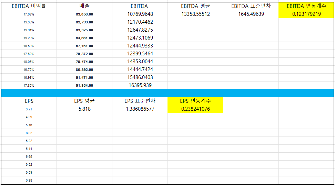Click the yellow EPS 변동계수 header cell
This screenshot has height=185, width=335.
(x=195, y=101)
